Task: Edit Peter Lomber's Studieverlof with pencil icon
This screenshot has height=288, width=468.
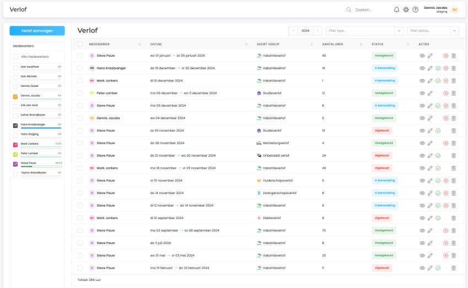Action: point(430,93)
